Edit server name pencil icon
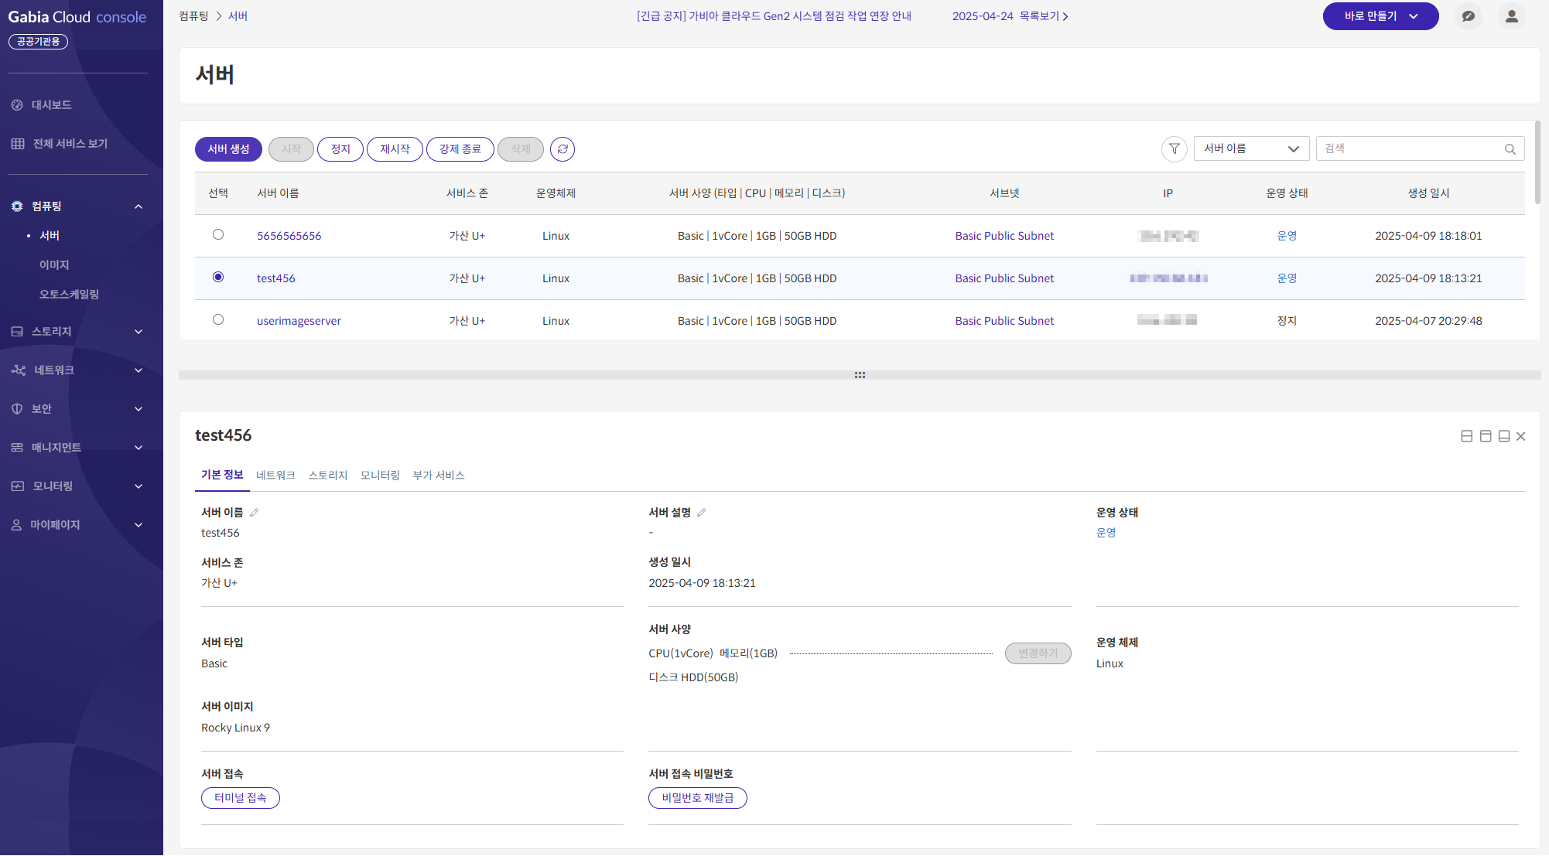 tap(254, 513)
